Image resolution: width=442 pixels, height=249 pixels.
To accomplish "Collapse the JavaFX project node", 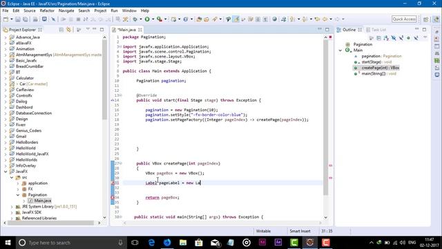I will click(x=6, y=172).
